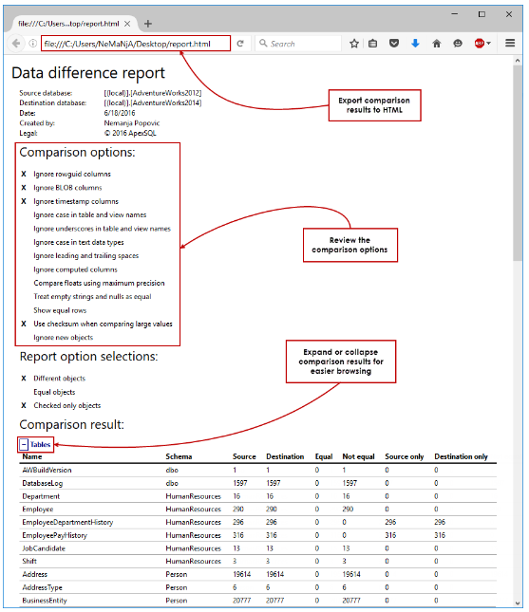Go to the browser home page
This screenshot has height=612, width=529.
(437, 44)
